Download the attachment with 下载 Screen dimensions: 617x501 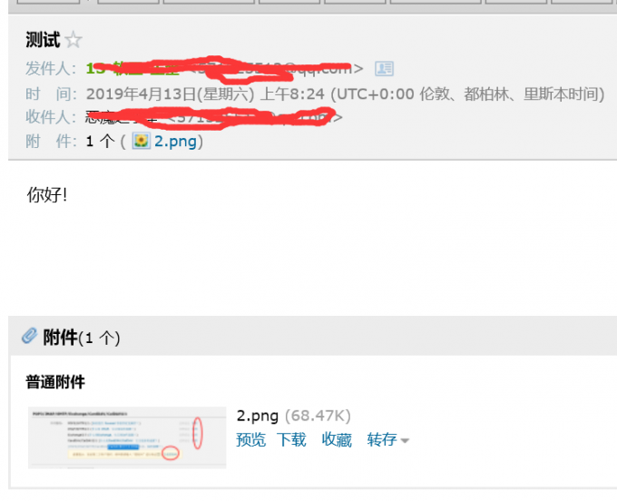[291, 439]
